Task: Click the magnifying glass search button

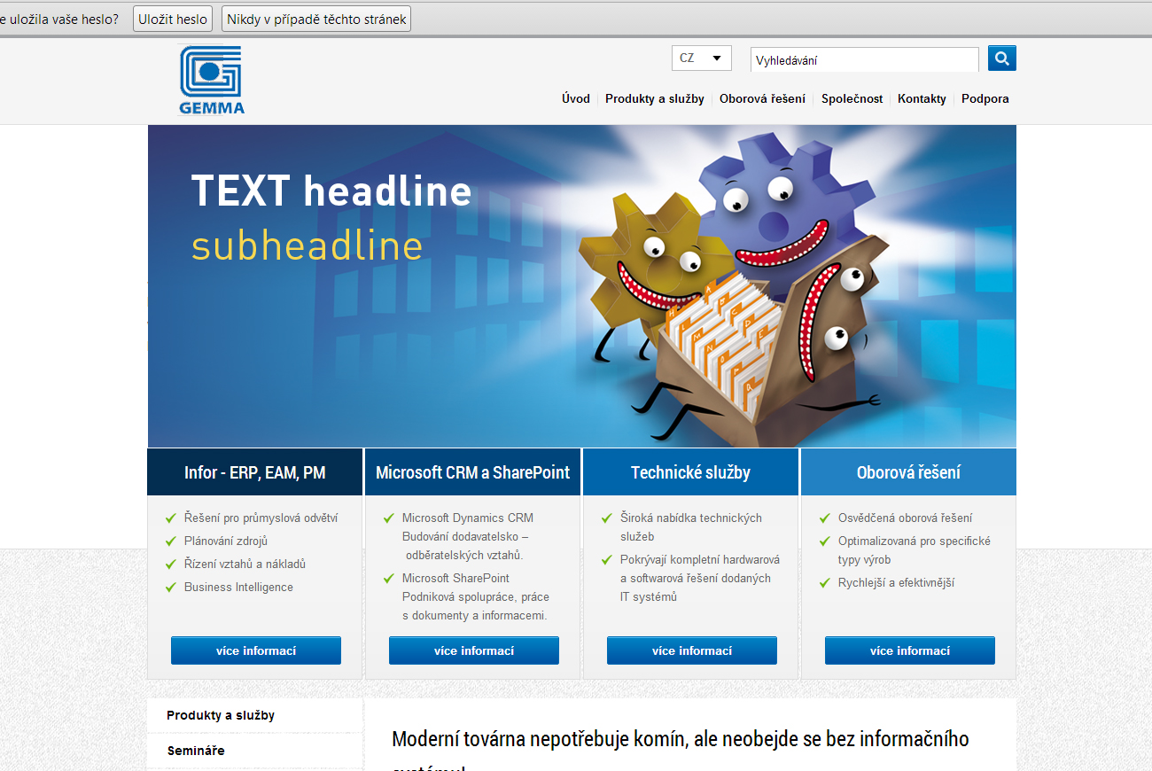Action: (x=1001, y=58)
